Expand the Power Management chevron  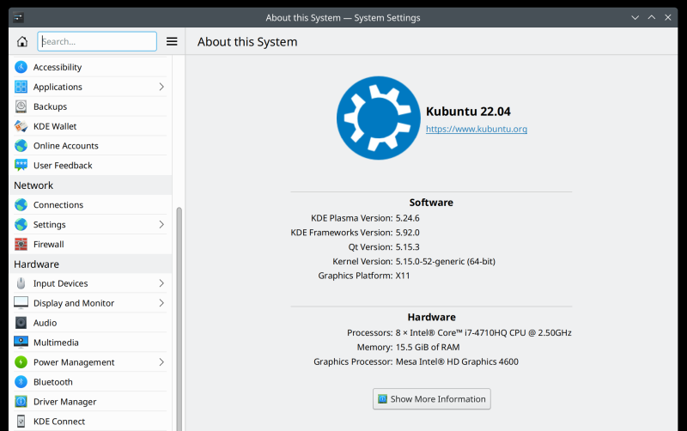[161, 362]
